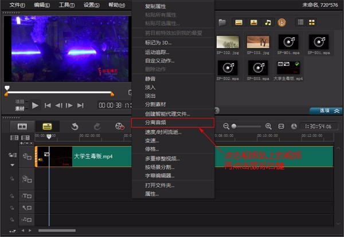This screenshot has width=344, height=237.
Task: Click the zoom in magnifier on timeline
Action: (268, 126)
